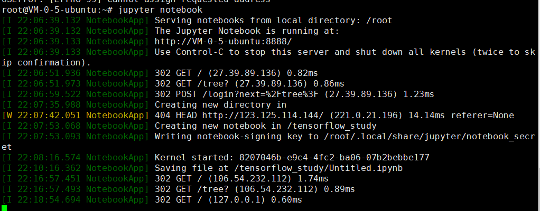The width and height of the screenshot is (540, 211).
Task: Click 'Serving notebooks from local directory: /root'
Action: (274, 21)
